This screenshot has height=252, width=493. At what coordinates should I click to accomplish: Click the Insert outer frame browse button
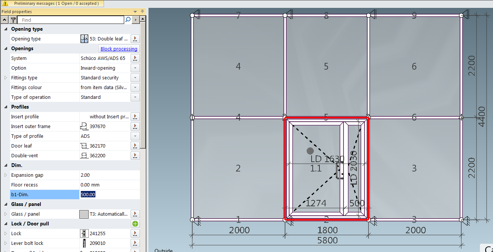point(135,126)
